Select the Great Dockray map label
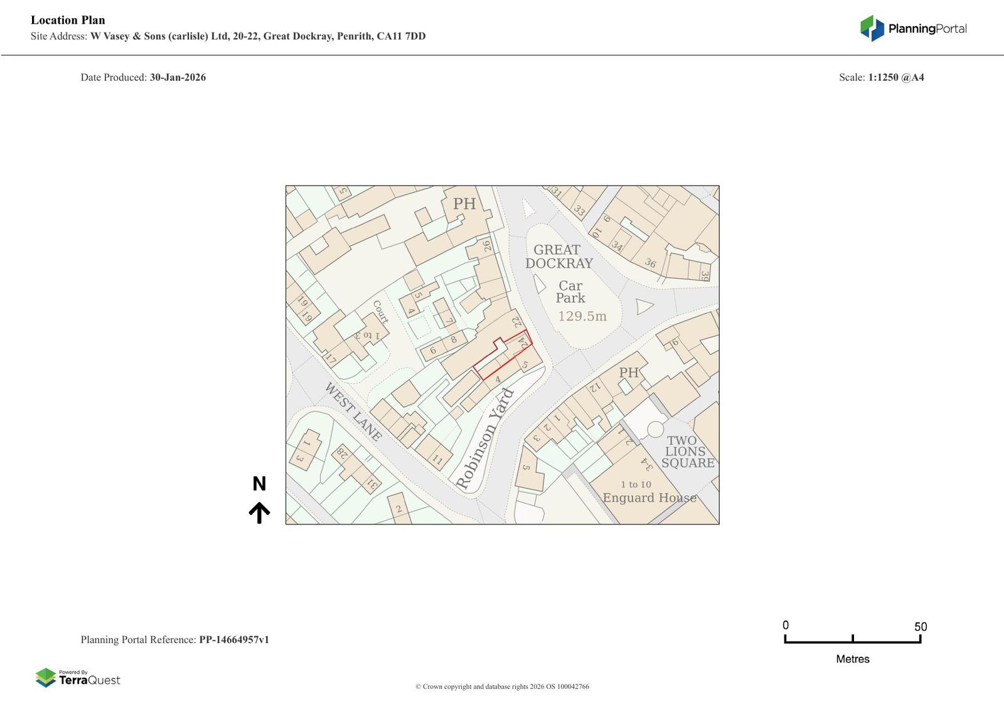This screenshot has width=1004, height=710. click(558, 257)
